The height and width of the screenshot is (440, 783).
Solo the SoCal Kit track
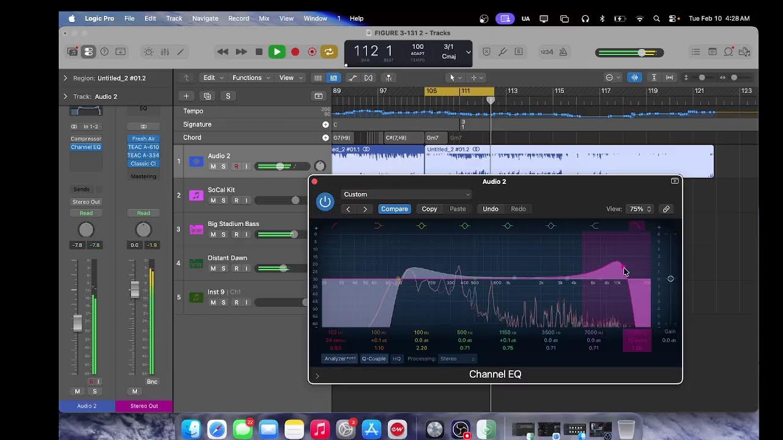[x=223, y=200]
